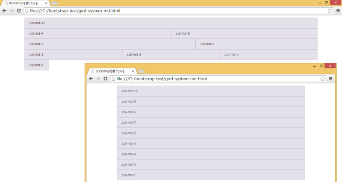Open new tab in front browser window
This screenshot has height=182, width=342.
(142, 71)
